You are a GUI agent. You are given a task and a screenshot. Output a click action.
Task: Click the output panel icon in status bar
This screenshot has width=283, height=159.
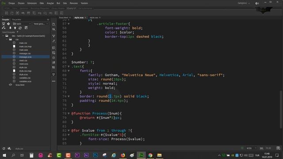278,148
